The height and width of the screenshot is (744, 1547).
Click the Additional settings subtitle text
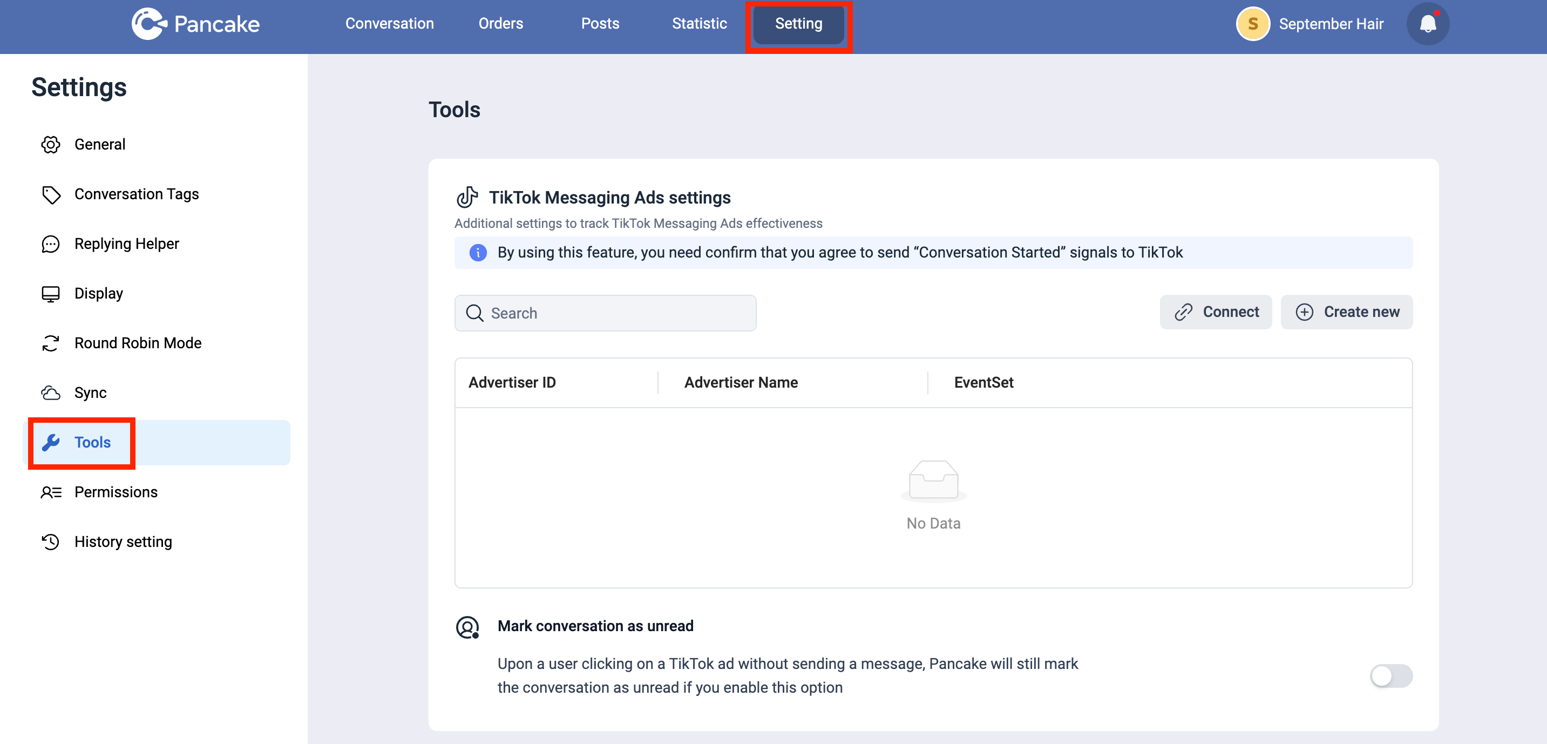[x=639, y=224]
